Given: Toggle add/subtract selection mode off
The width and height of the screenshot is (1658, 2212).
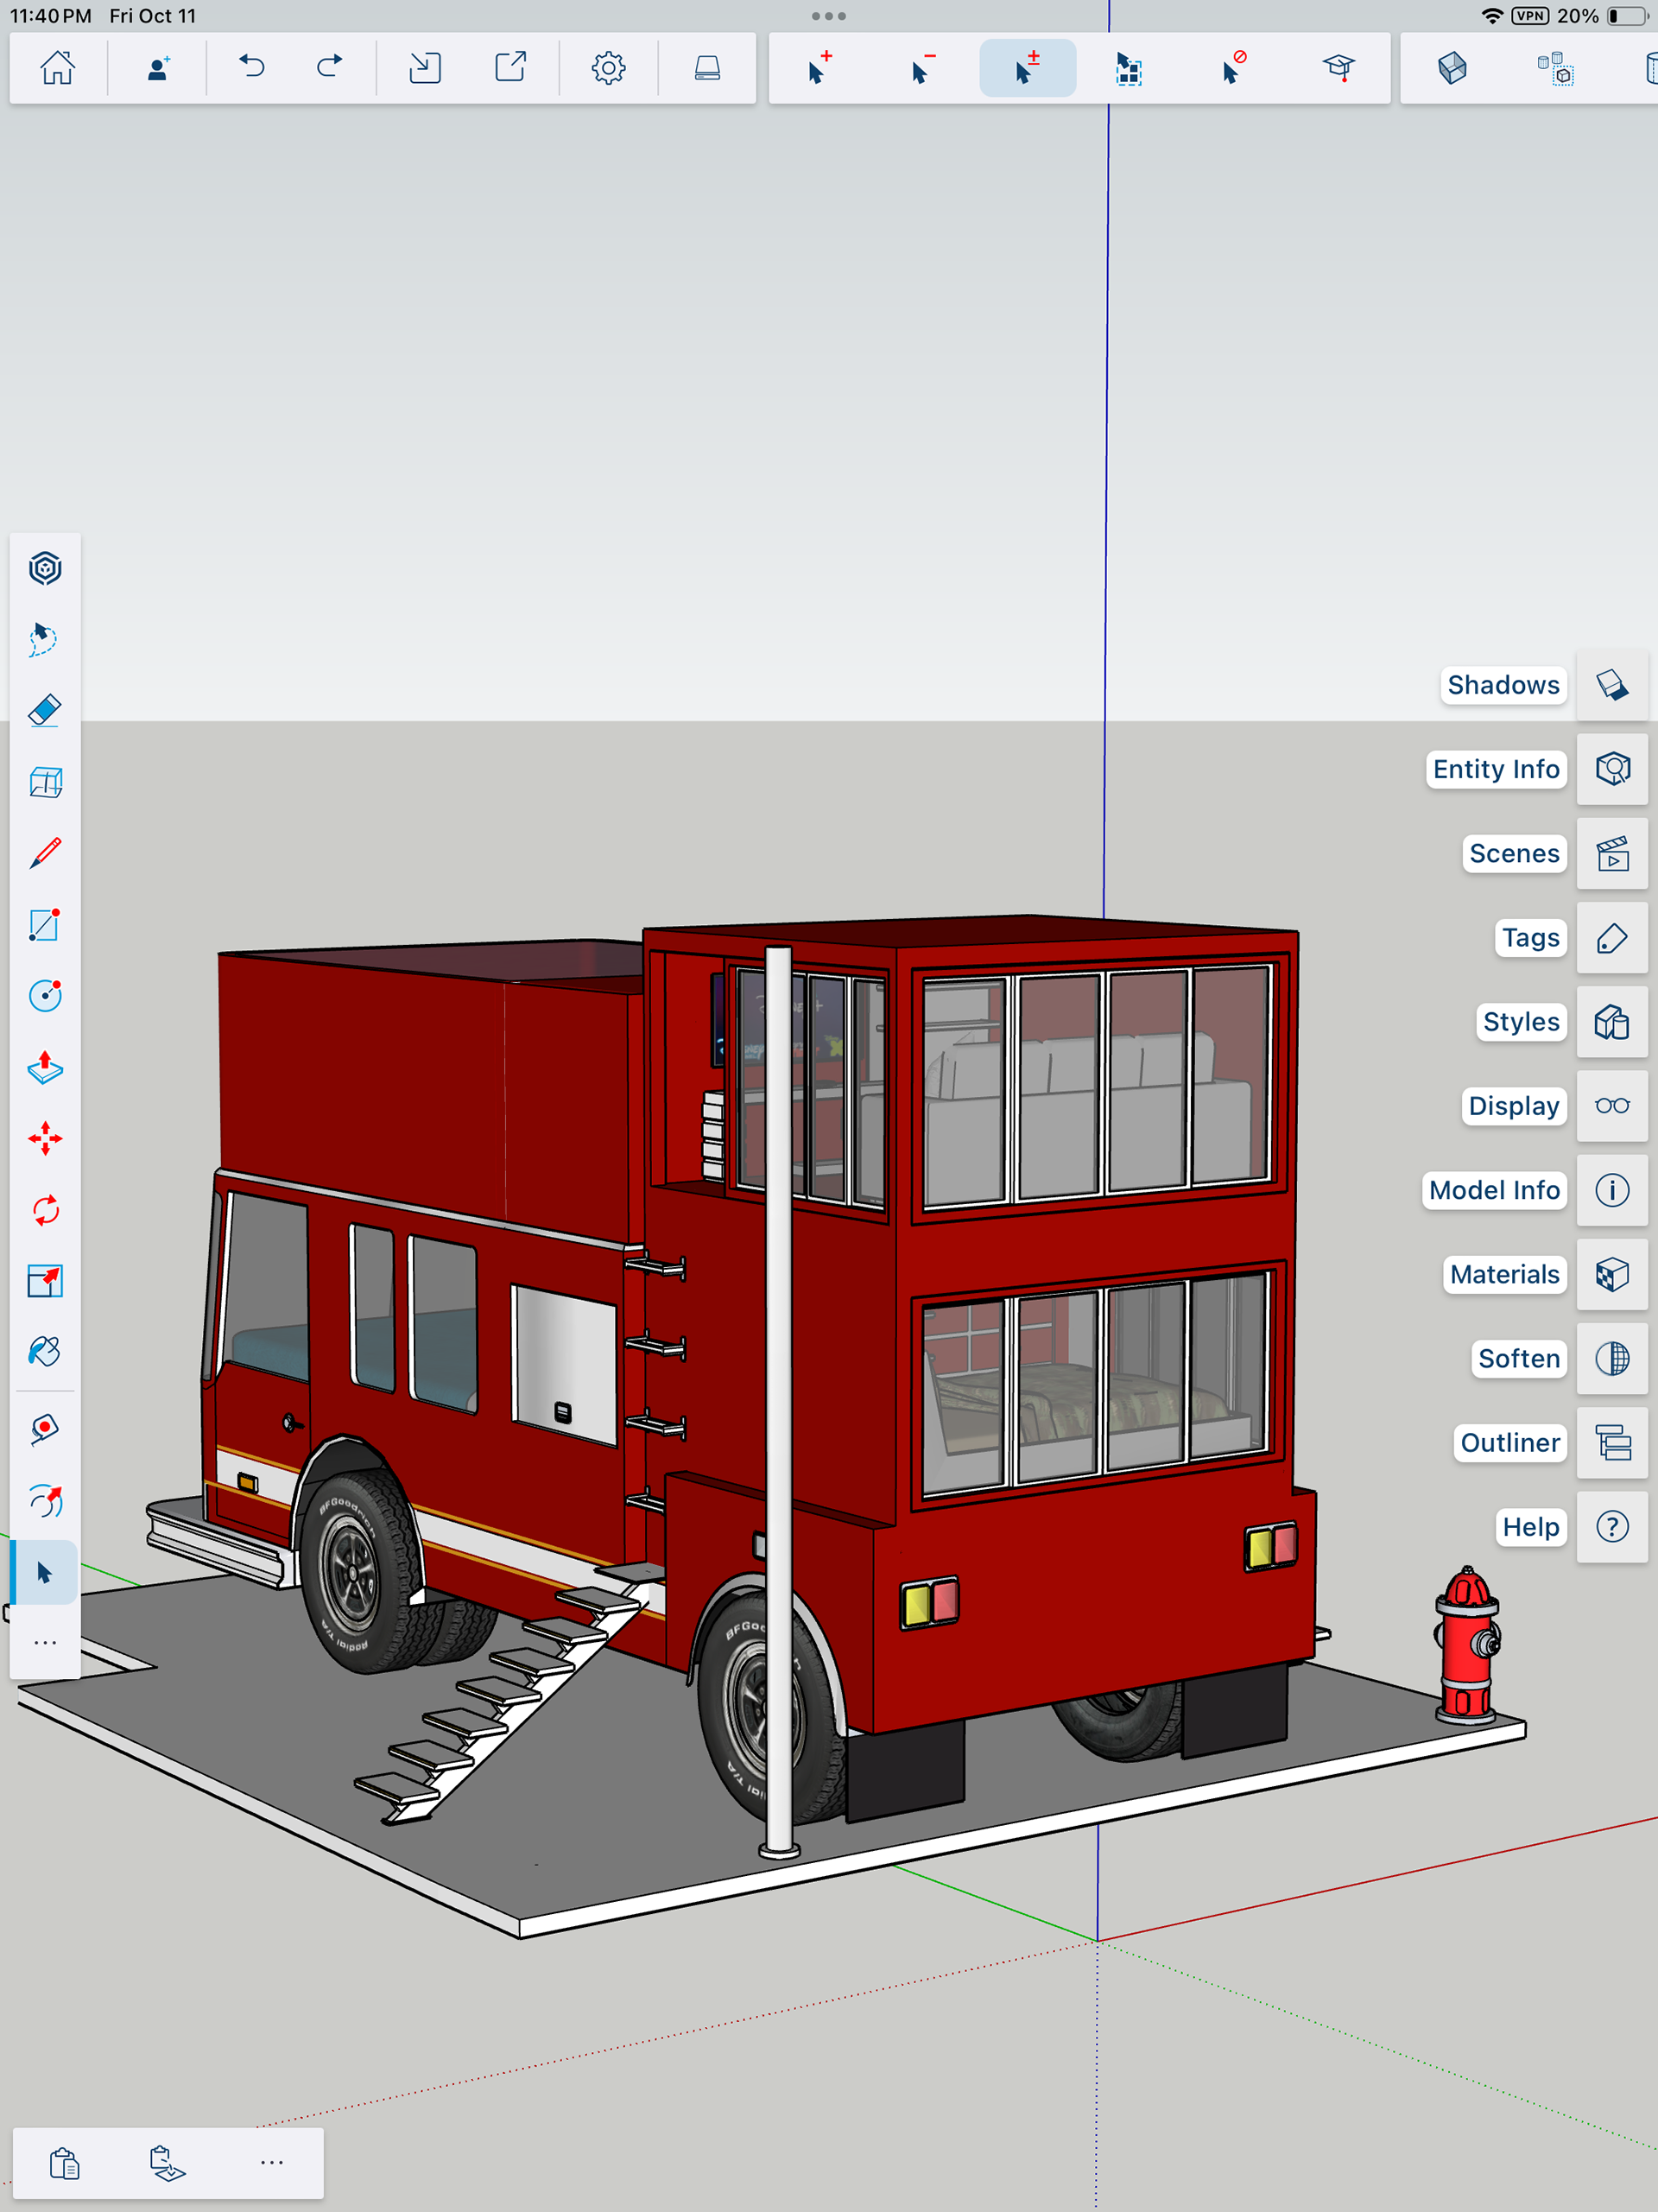Looking at the screenshot, I should tap(1027, 68).
